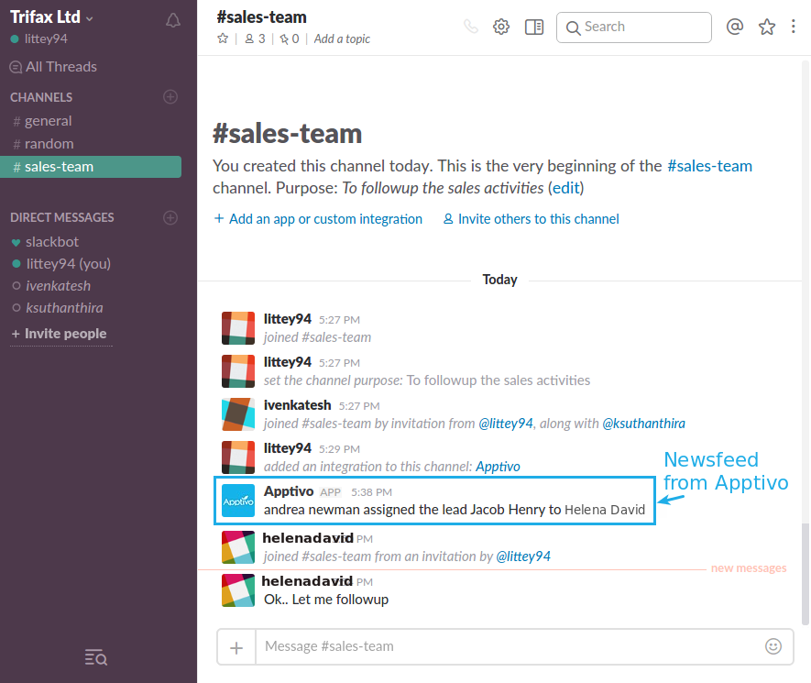Click the Apptivo app avatar
Viewport: 811px width, 683px height.
point(238,501)
